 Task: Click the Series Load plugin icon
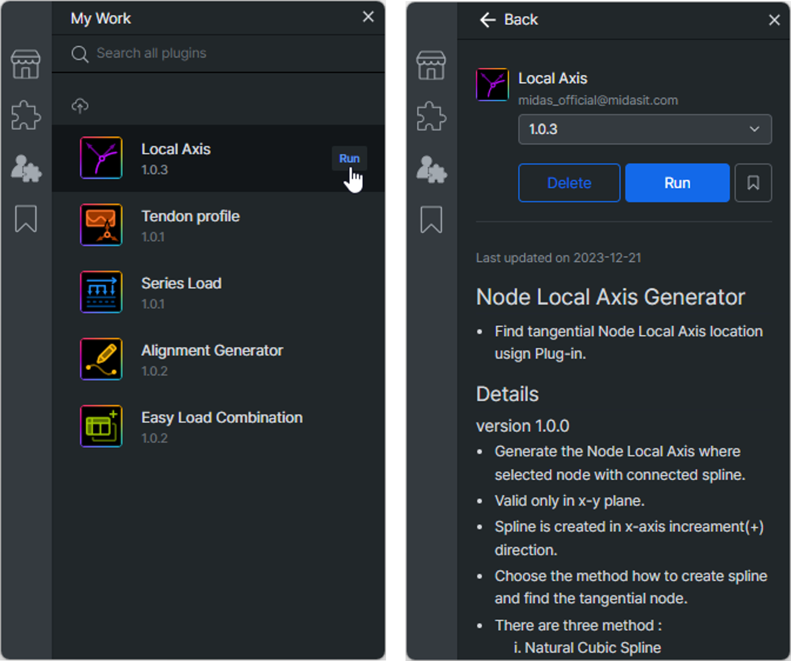[101, 292]
